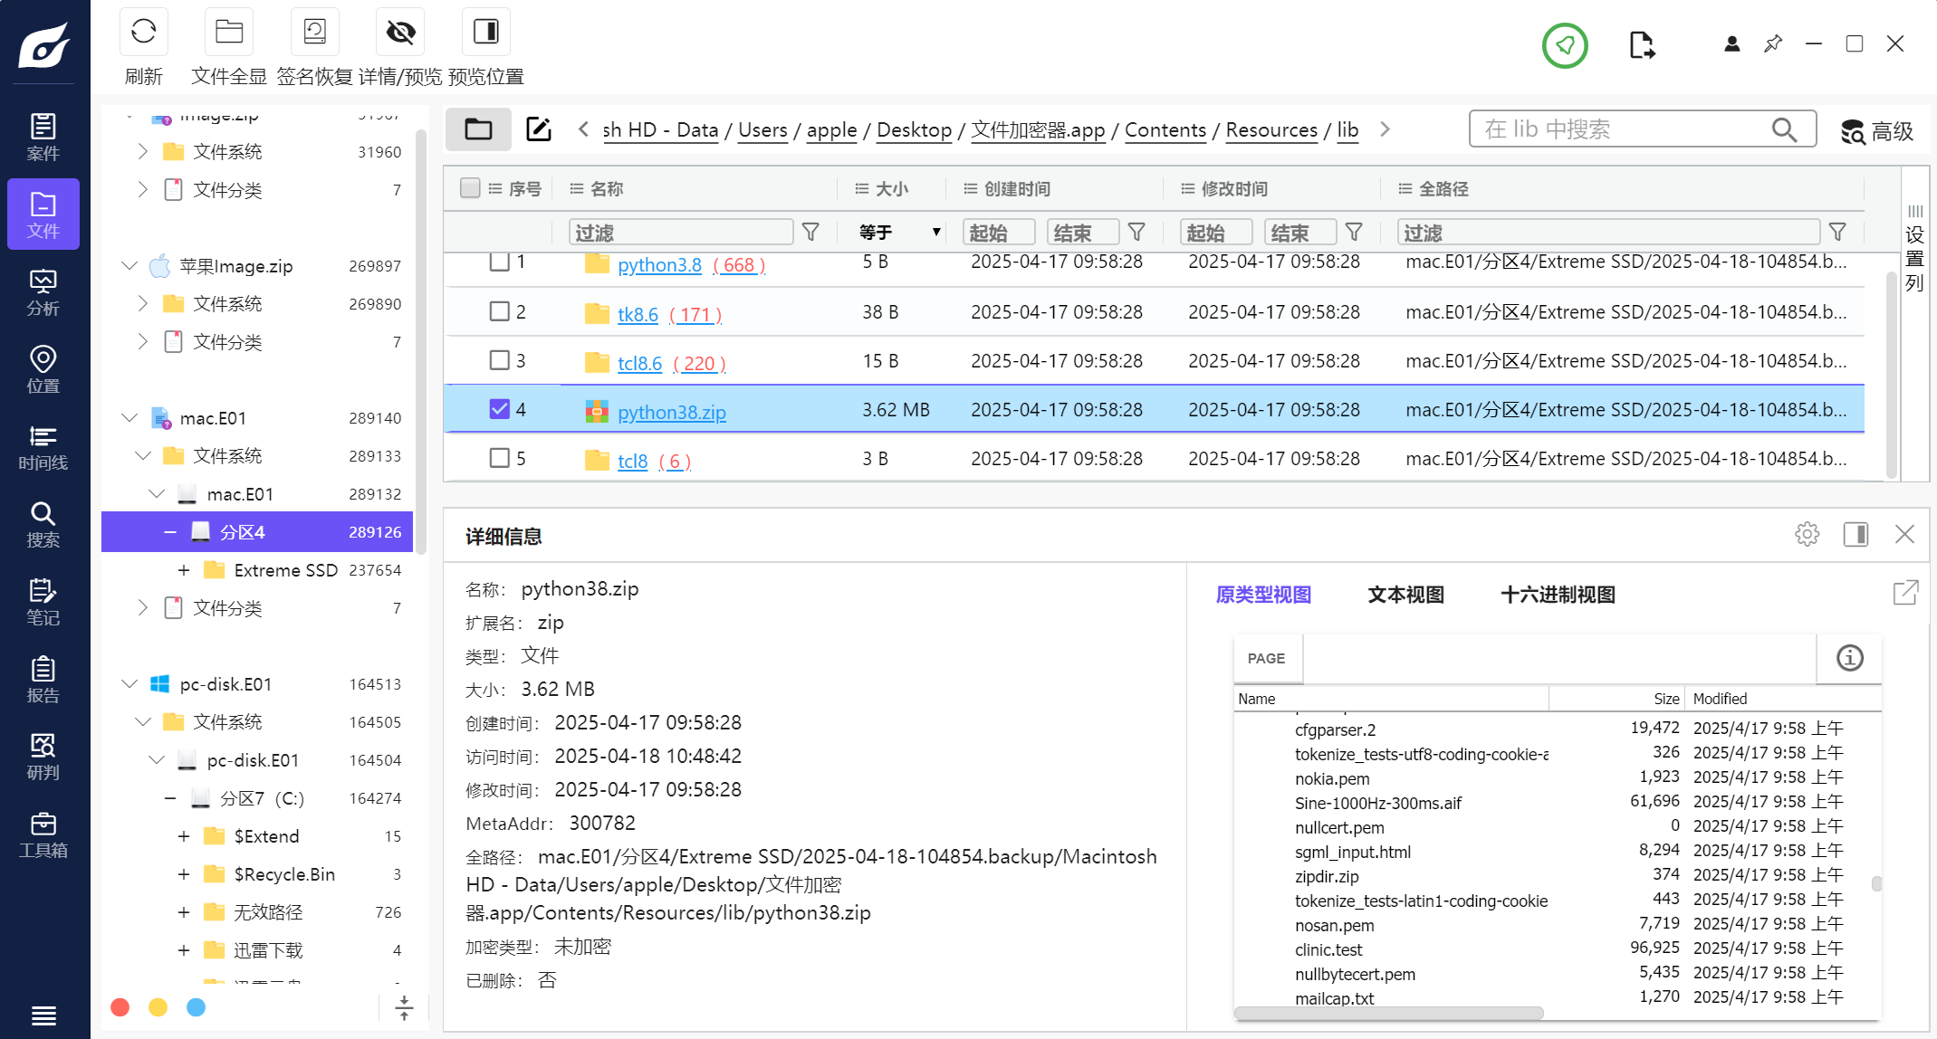Go to Resources in breadcrumb path
Image resolution: width=1937 pixels, height=1039 pixels.
click(1271, 129)
